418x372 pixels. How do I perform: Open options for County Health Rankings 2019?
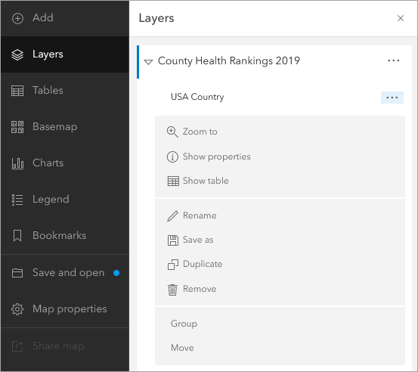(x=394, y=60)
